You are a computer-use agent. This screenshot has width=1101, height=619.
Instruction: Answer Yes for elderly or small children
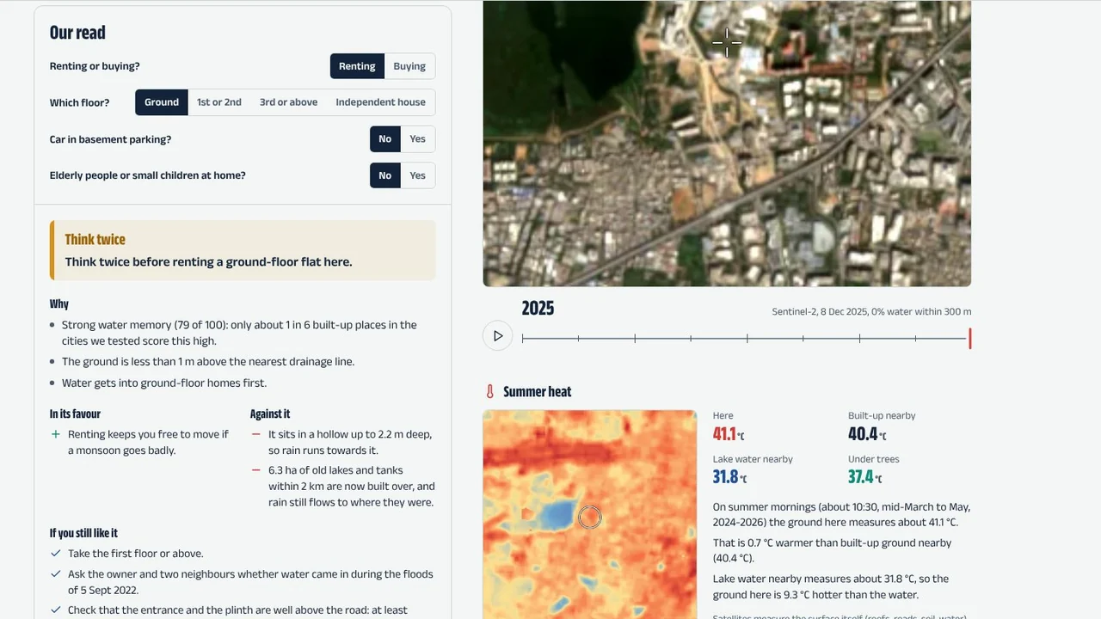(x=417, y=175)
